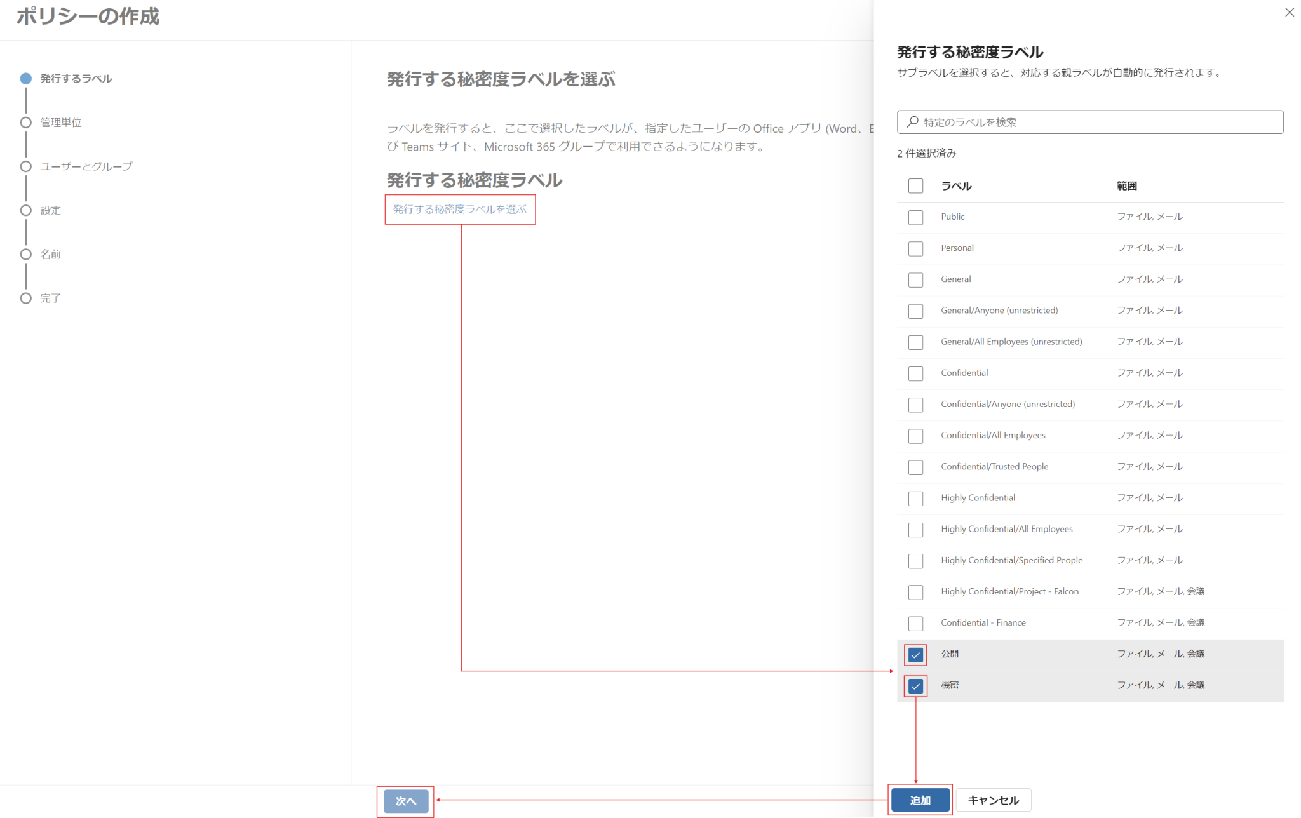Click the 追加 button

coord(920,800)
